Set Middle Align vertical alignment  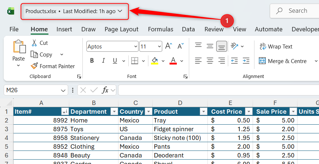pos(210,46)
